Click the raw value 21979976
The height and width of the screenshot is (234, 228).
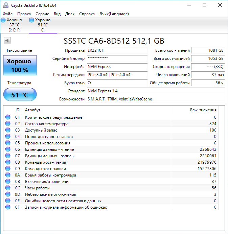(x=207, y=162)
